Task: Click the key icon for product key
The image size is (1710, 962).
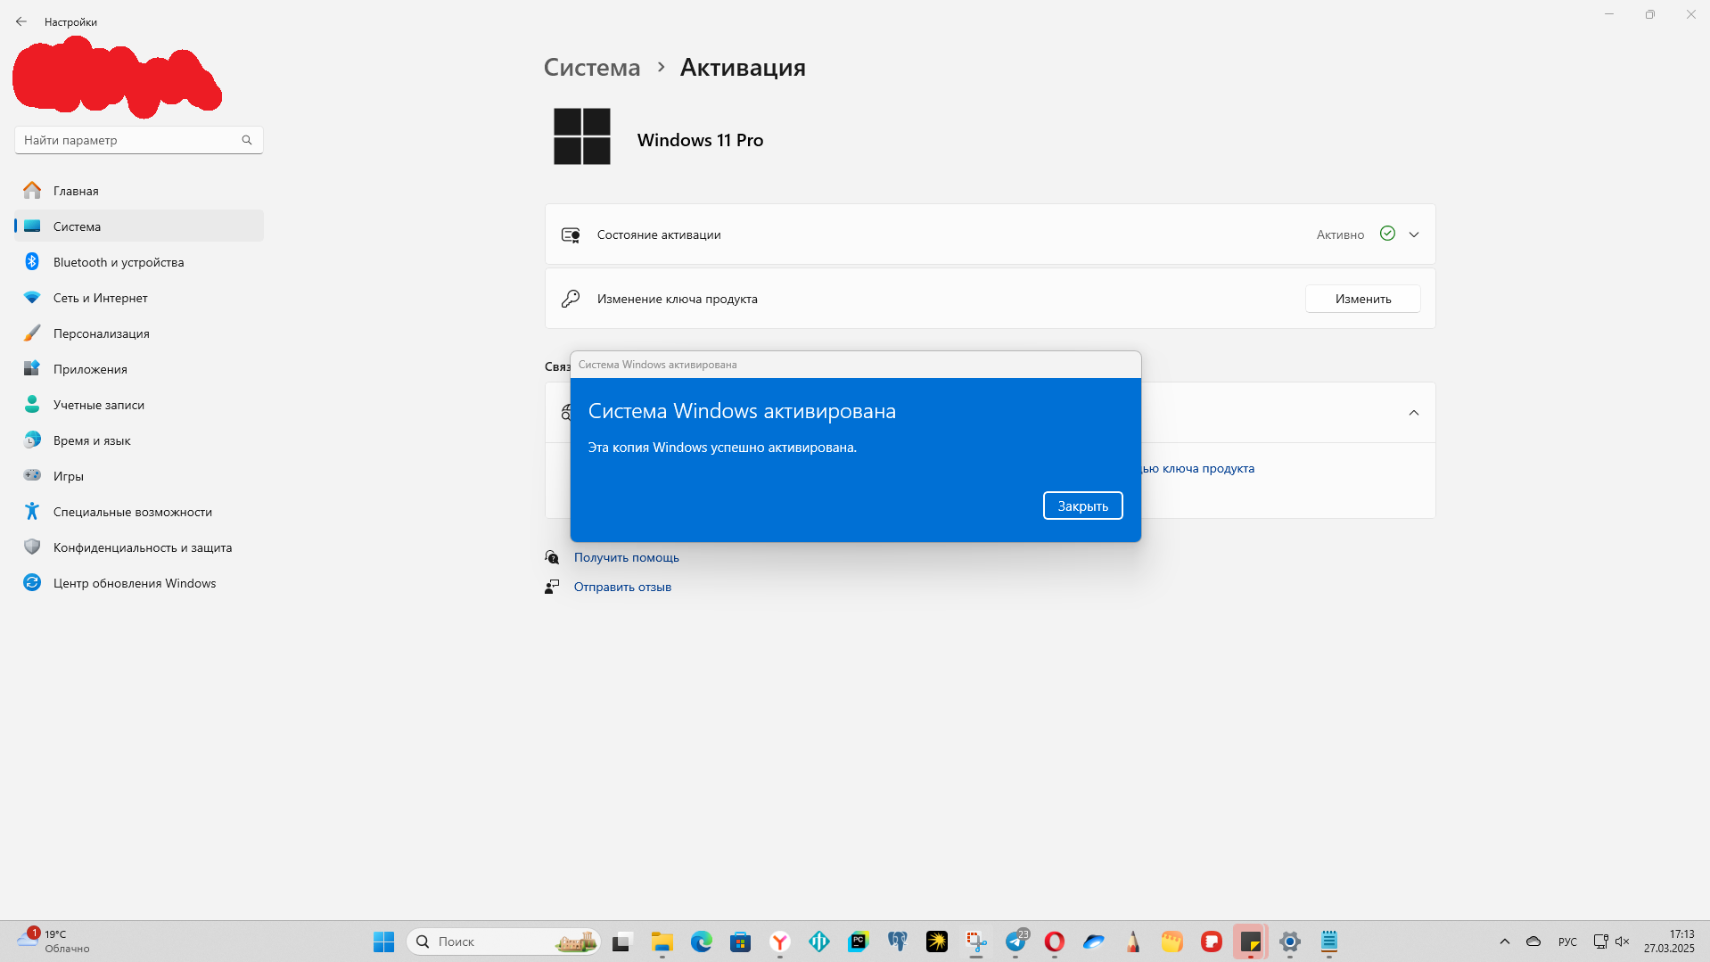Action: point(571,299)
